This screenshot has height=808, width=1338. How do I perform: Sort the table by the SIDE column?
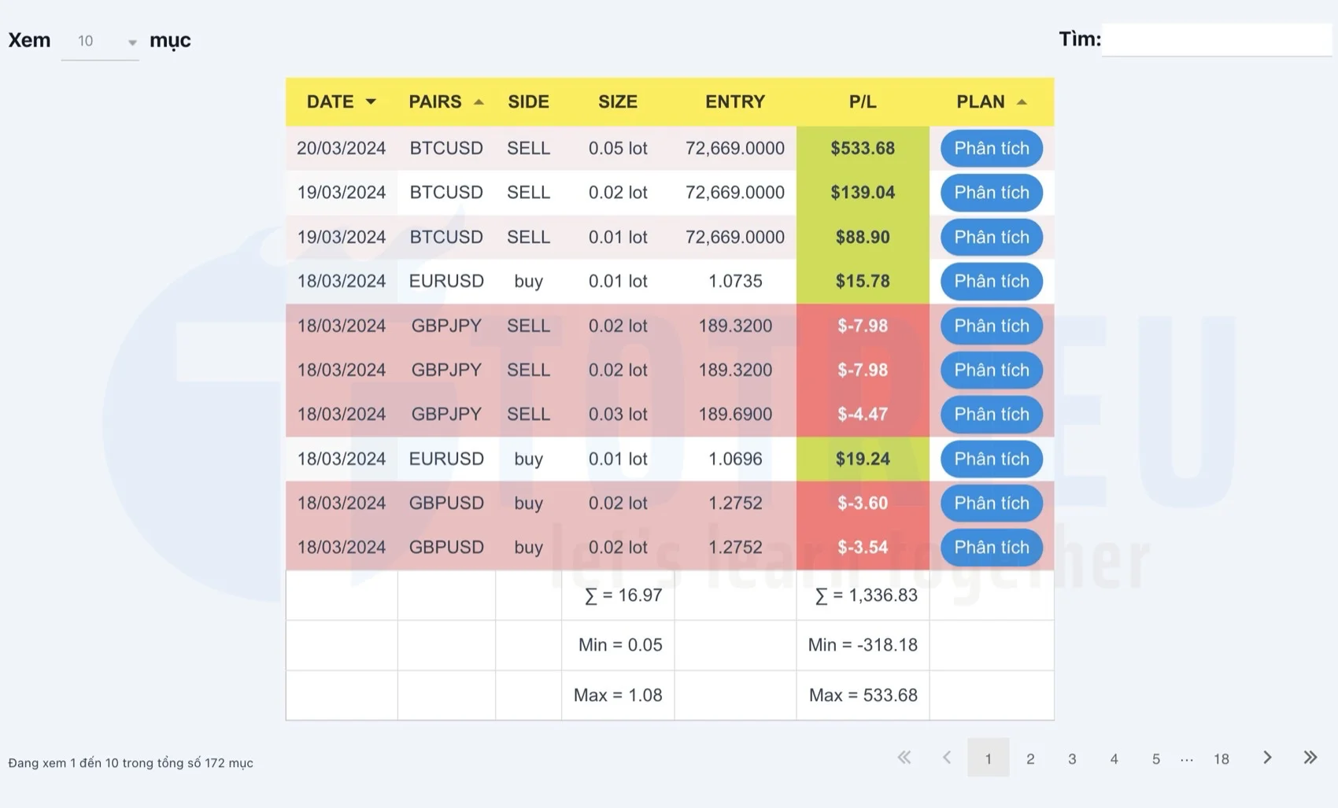(x=528, y=101)
